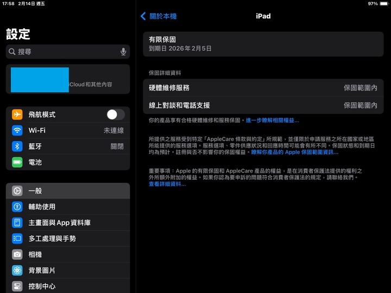Tap the 搜尋 search field
The width and height of the screenshot is (391, 293).
click(x=68, y=52)
